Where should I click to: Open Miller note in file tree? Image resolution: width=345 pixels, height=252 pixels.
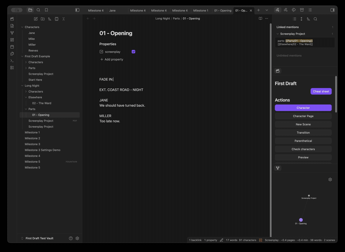pyautogui.click(x=32, y=45)
